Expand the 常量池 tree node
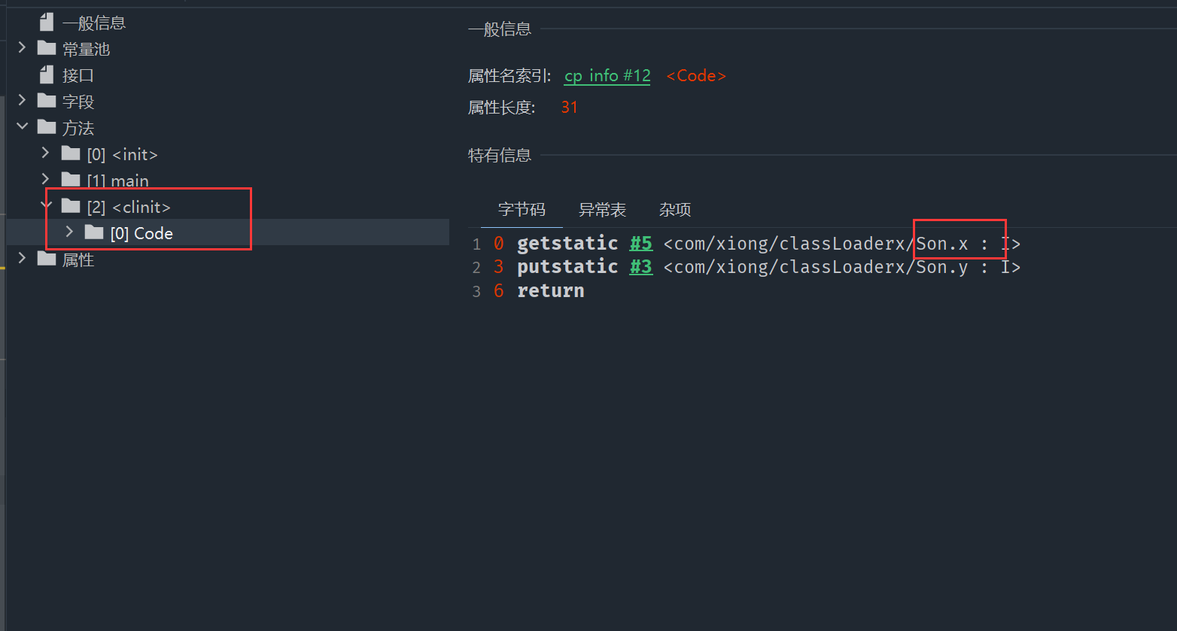Viewport: 1177px width, 631px height. (22, 48)
